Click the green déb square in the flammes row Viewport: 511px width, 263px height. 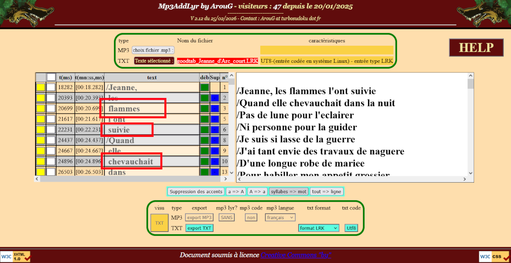click(x=204, y=109)
